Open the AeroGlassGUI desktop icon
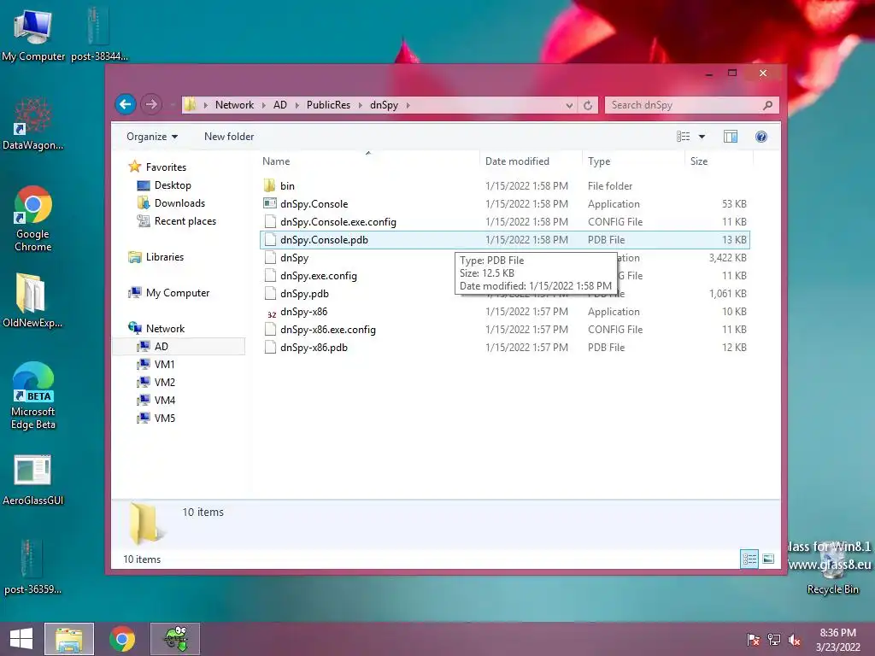The height and width of the screenshot is (656, 875). pos(33,480)
